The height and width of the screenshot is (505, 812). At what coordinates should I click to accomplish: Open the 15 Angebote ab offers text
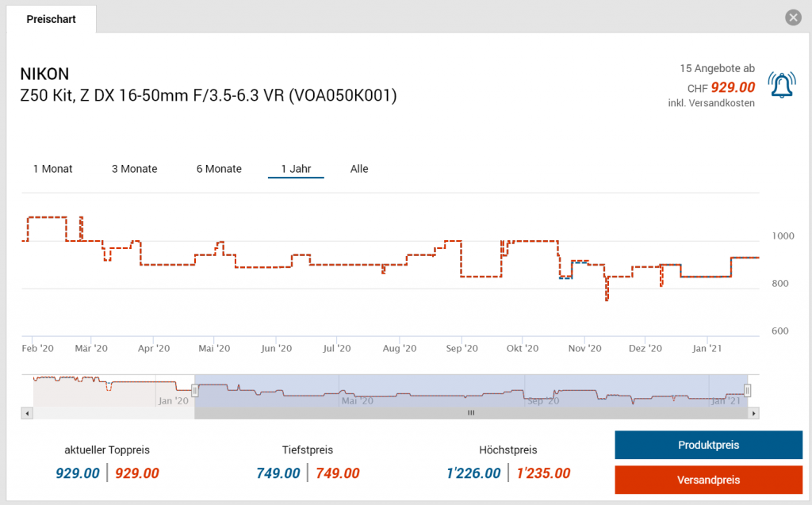click(717, 68)
